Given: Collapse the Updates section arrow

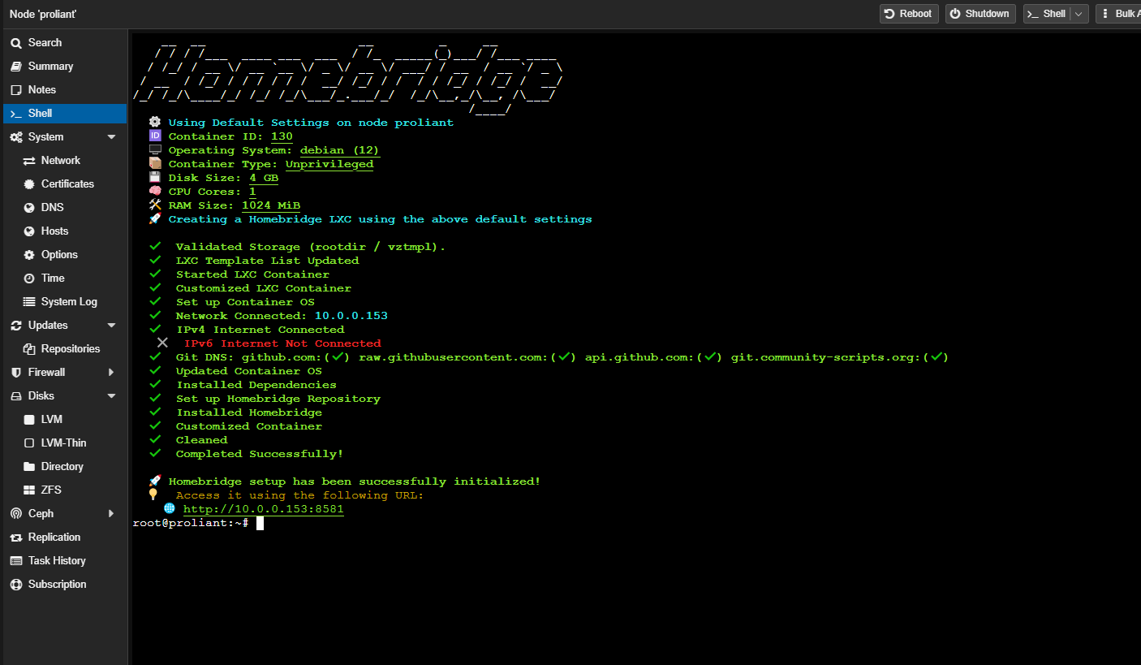Looking at the screenshot, I should pyautogui.click(x=111, y=326).
